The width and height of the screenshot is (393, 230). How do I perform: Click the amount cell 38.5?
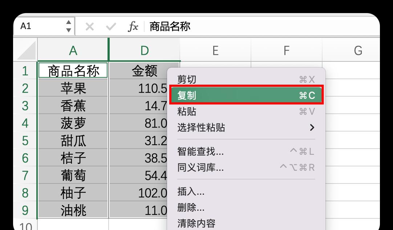[x=138, y=158]
